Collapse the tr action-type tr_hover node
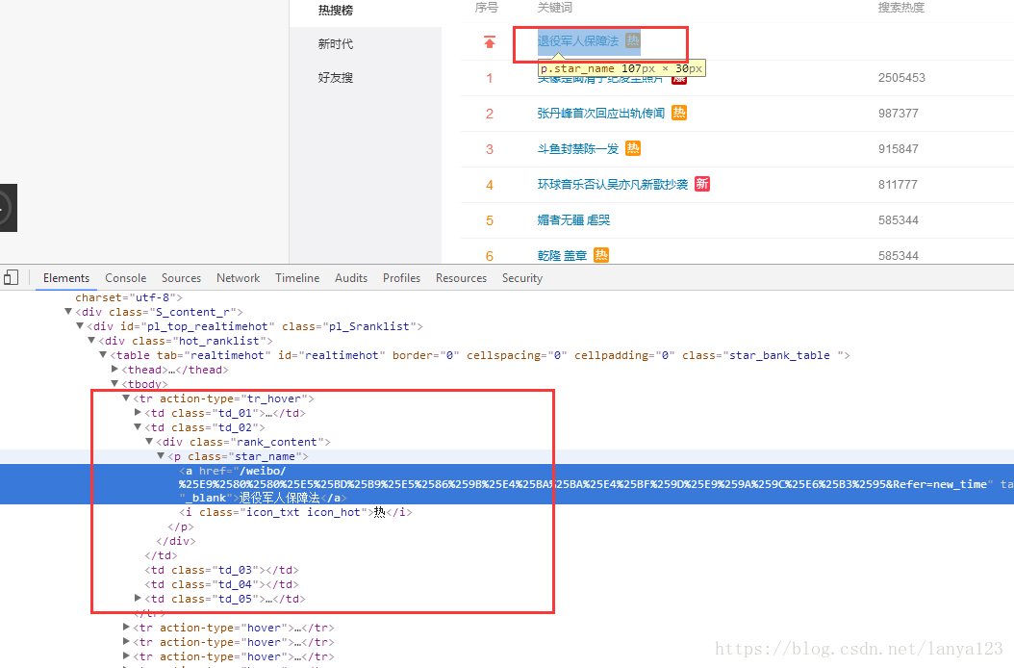This screenshot has height=668, width=1014. [126, 398]
